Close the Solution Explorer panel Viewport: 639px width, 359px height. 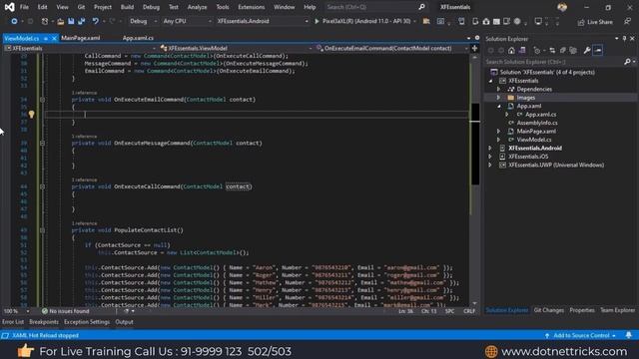click(632, 39)
